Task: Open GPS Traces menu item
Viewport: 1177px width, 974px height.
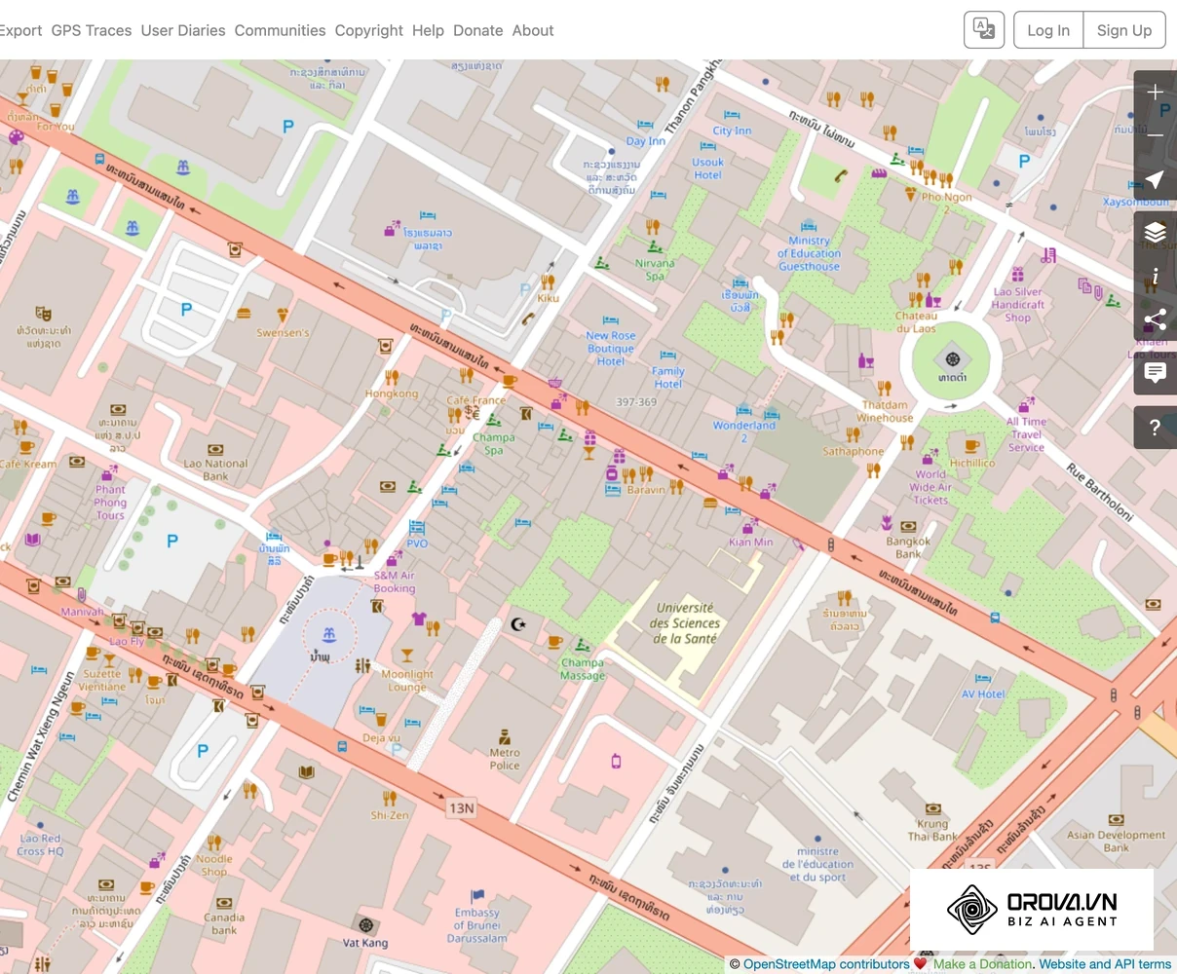Action: pos(92,30)
